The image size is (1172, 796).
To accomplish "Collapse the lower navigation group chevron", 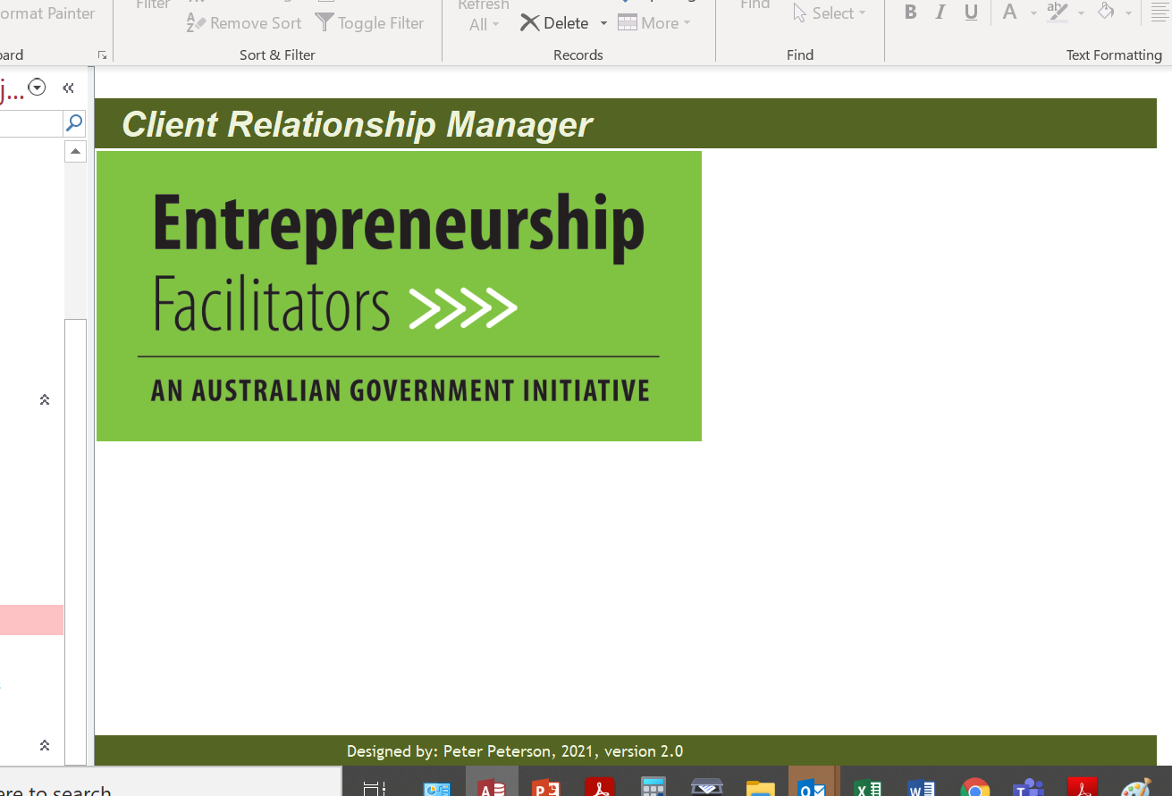I will pyautogui.click(x=45, y=745).
